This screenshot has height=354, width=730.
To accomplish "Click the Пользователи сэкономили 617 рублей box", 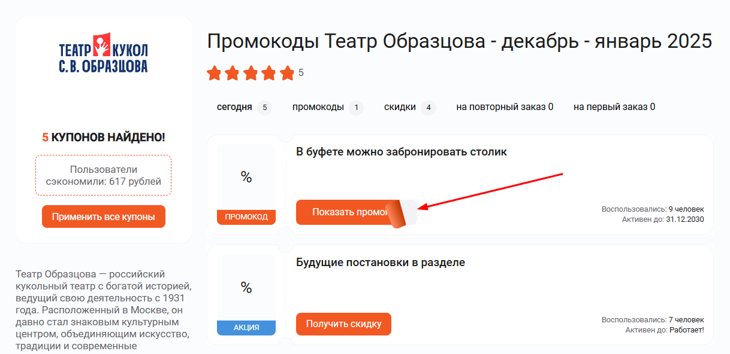I will 103,175.
